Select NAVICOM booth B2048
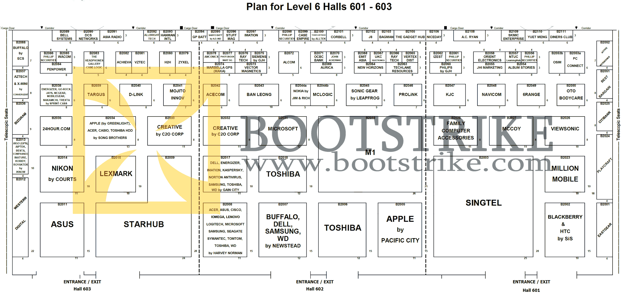 pos(491,95)
